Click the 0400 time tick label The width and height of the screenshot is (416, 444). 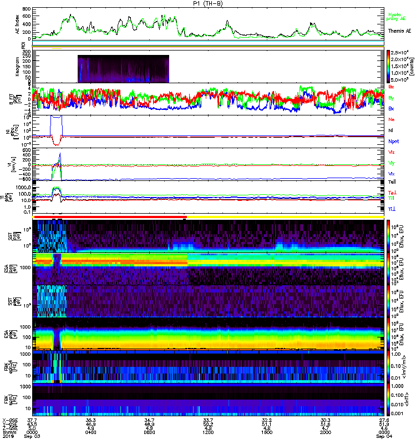tap(91, 432)
